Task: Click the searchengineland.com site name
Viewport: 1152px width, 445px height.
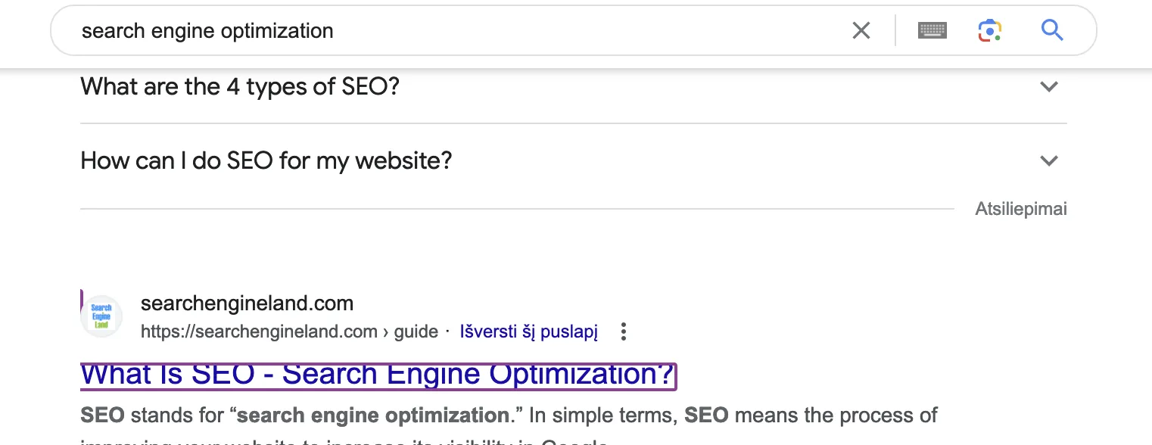Action: 247,304
